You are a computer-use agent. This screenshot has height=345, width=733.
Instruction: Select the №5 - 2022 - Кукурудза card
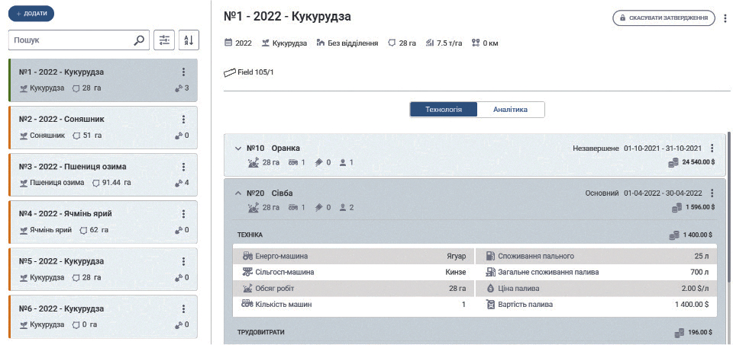point(103,270)
